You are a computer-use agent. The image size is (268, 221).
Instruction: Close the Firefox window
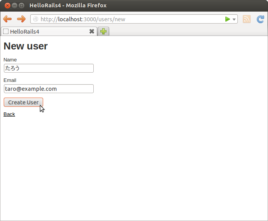pyautogui.click(x=7, y=5)
